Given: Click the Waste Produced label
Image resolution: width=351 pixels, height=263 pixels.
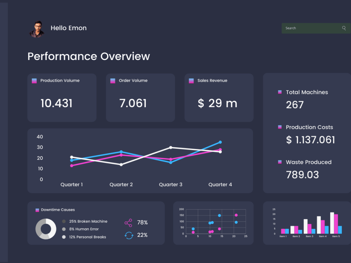Looking at the screenshot, I should (x=309, y=162).
